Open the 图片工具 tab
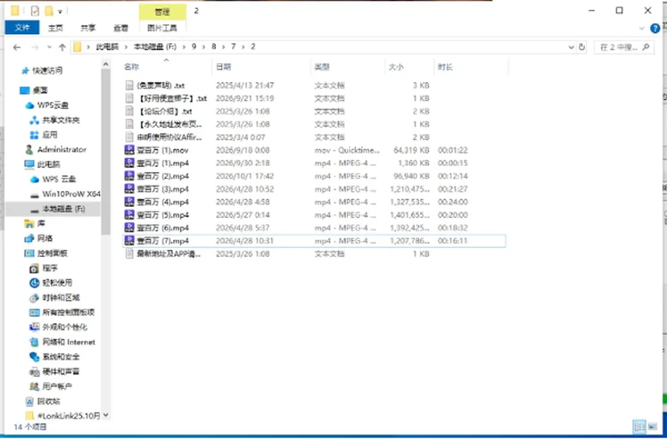The image size is (667, 439). (x=162, y=28)
